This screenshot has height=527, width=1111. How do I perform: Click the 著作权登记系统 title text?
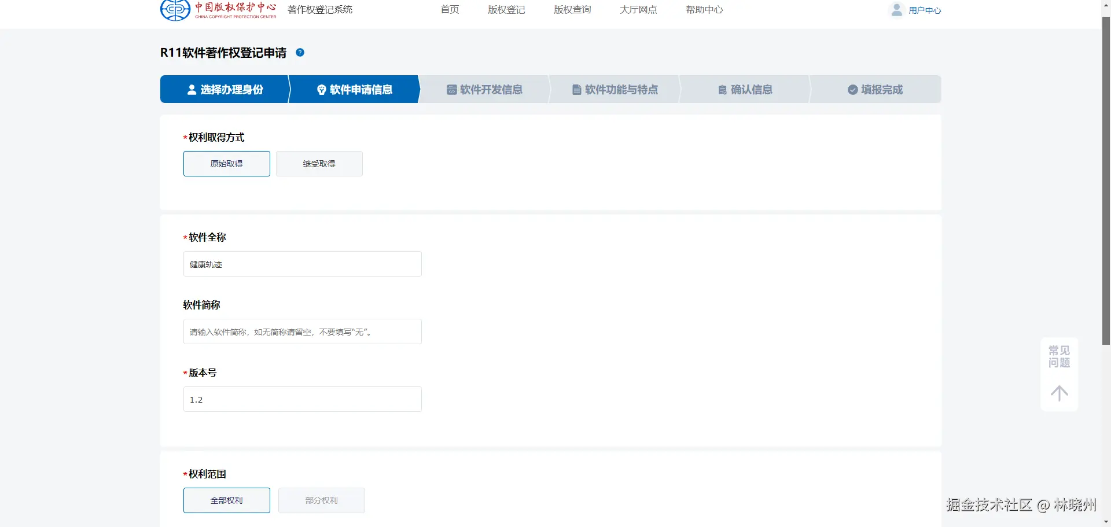click(x=320, y=10)
